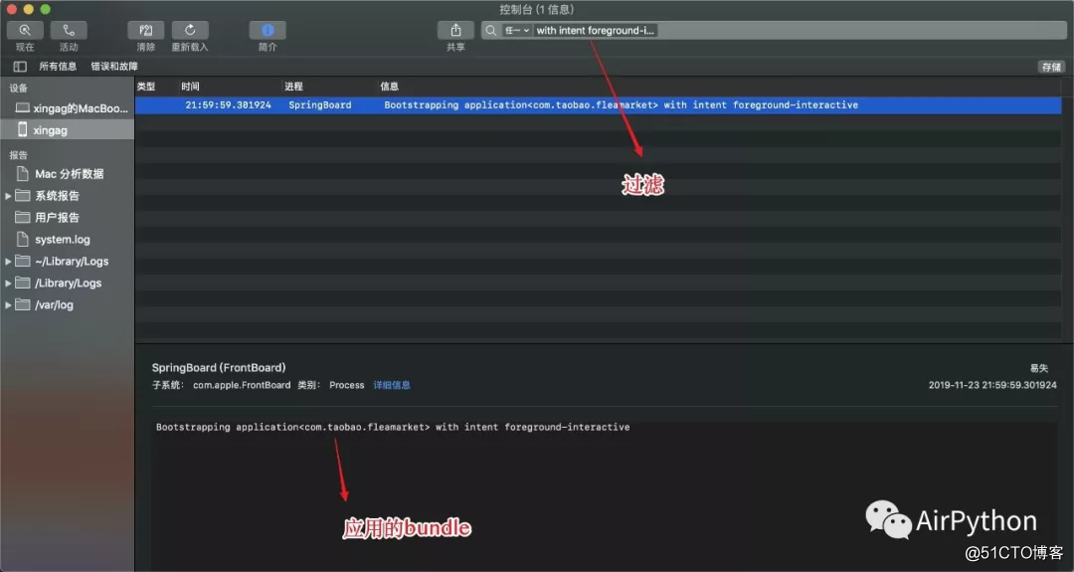
Task: Toggle the Info (简介) panel icon
Action: [x=268, y=30]
